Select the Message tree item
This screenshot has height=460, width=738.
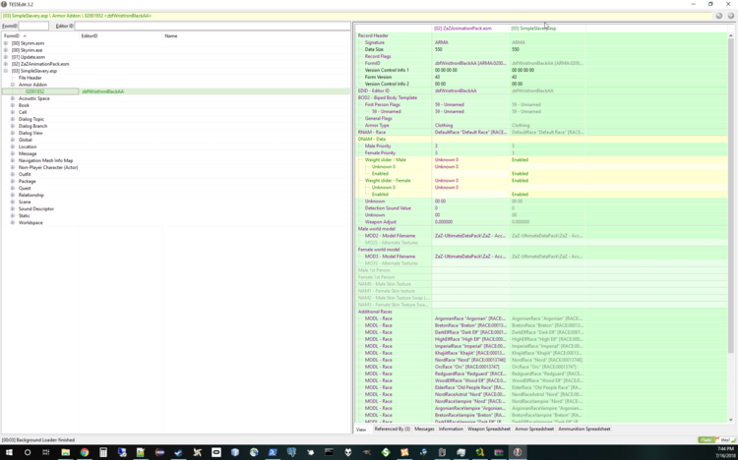tap(28, 153)
